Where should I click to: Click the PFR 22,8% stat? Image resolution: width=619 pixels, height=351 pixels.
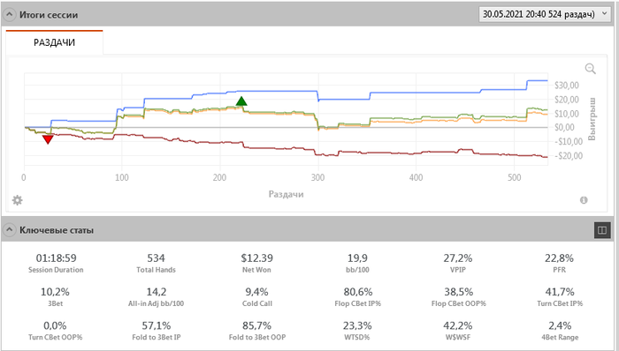(x=560, y=263)
